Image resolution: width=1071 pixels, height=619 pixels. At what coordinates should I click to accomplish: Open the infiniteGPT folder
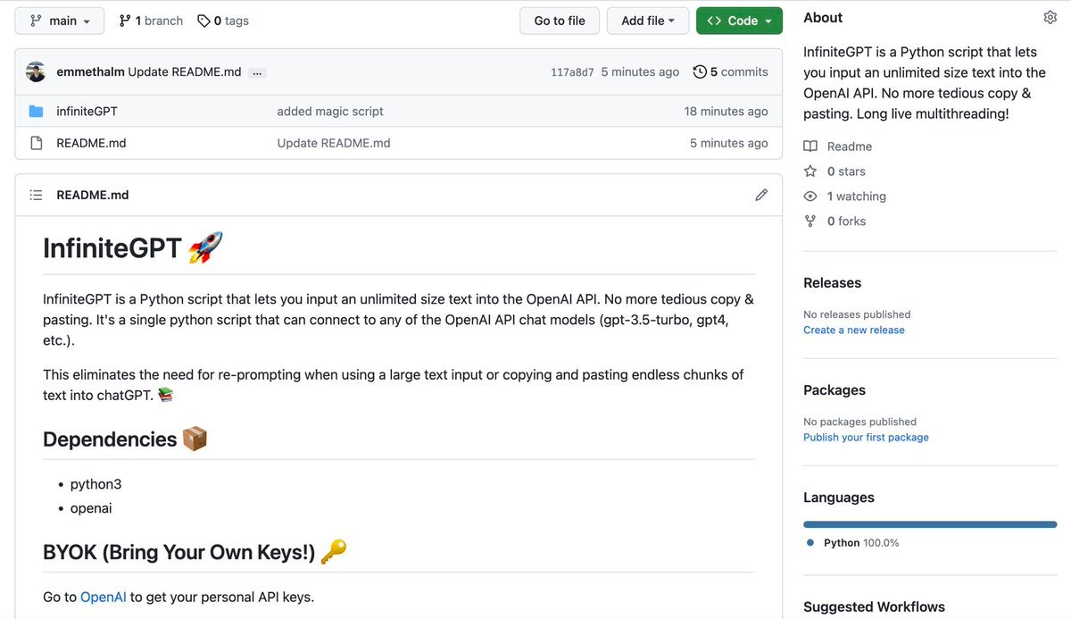pyautogui.click(x=87, y=112)
